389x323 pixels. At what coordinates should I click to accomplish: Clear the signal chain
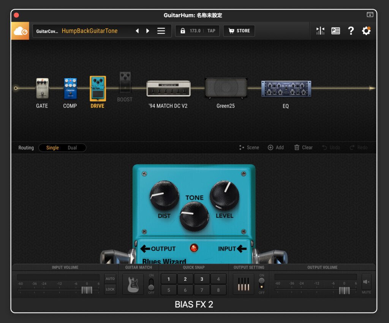tap(303, 147)
